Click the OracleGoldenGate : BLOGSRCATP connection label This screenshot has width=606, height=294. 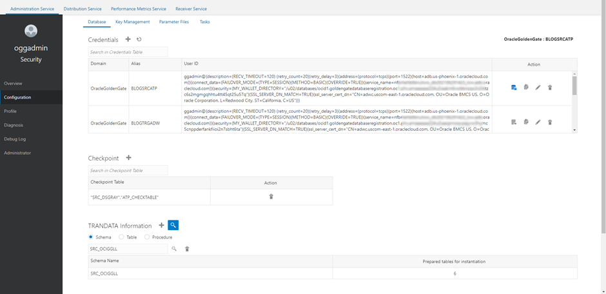[x=538, y=39]
